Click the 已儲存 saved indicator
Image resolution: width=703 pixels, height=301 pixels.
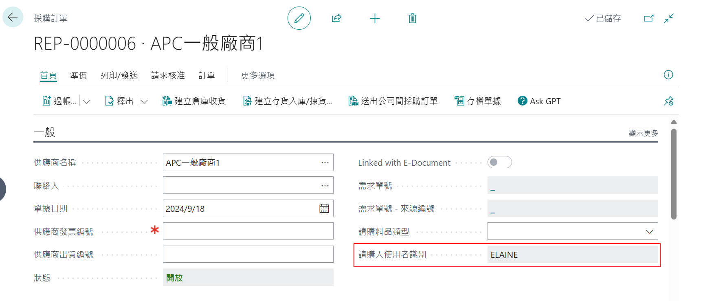coord(603,18)
